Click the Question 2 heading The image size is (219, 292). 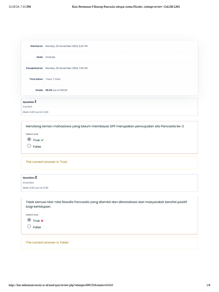pyautogui.click(x=30, y=177)
